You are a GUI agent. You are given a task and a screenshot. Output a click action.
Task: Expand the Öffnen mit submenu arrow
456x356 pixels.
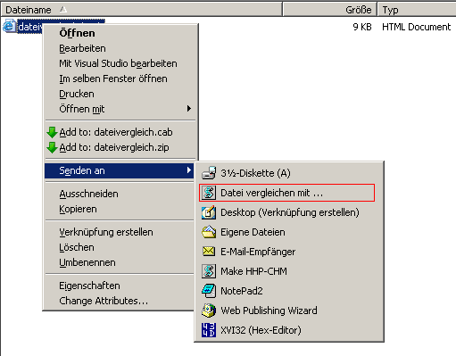[x=189, y=109]
